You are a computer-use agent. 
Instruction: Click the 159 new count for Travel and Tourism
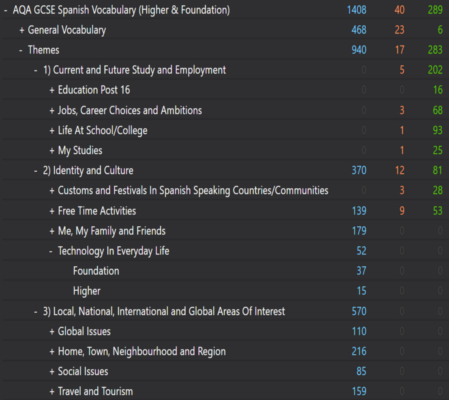pos(359,391)
